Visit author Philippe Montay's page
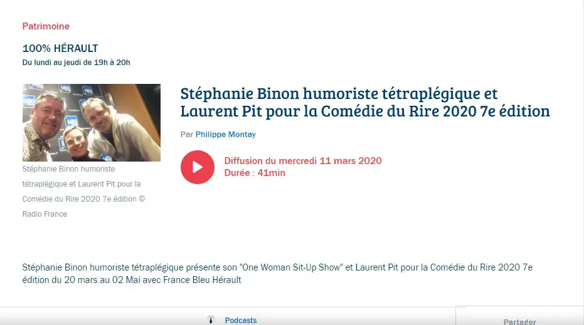584x325 pixels. tap(226, 134)
